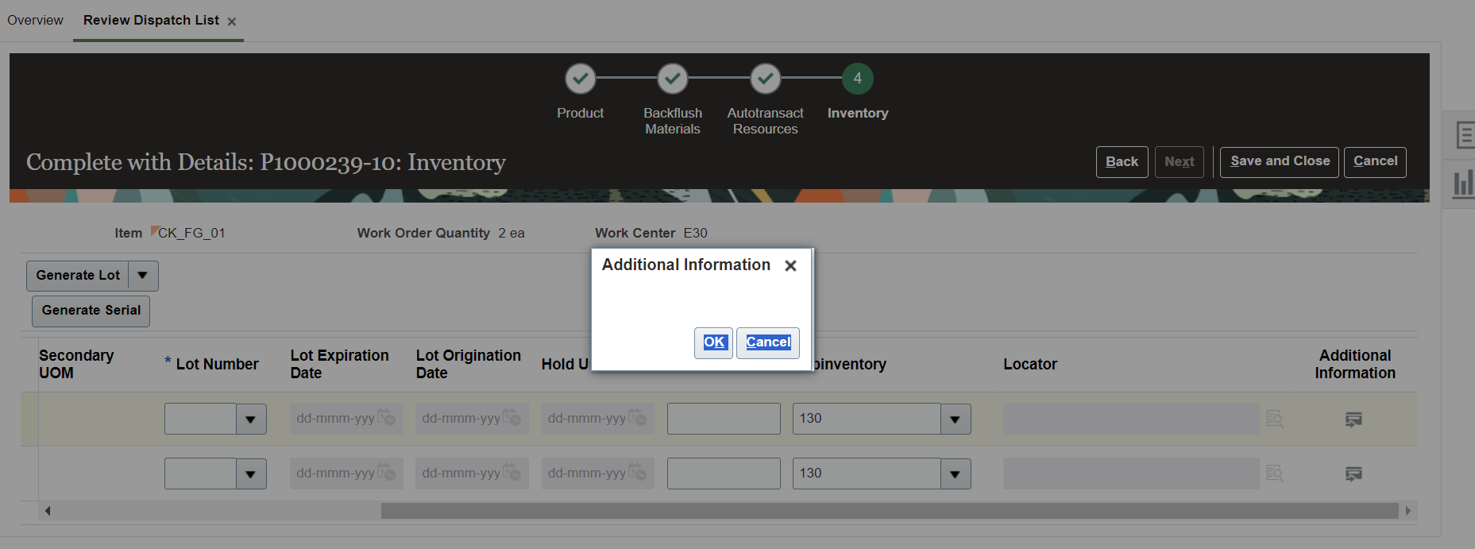Open Hold Until date calendar in first row

(637, 418)
